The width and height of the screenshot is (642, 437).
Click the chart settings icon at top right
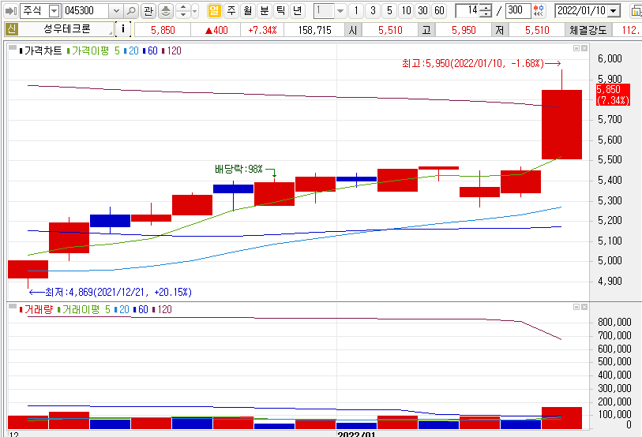[x=636, y=10]
